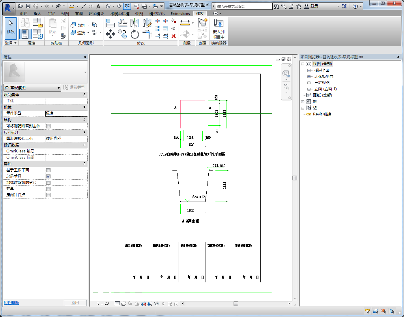Enable '基于工作平面' checkbox
Screen dimensions: 404x317
pyautogui.click(x=48, y=170)
